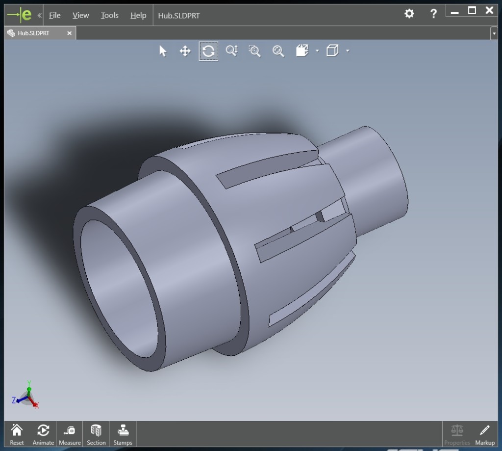Activate Zoom to Area tool
This screenshot has height=451, width=502.
[x=255, y=51]
